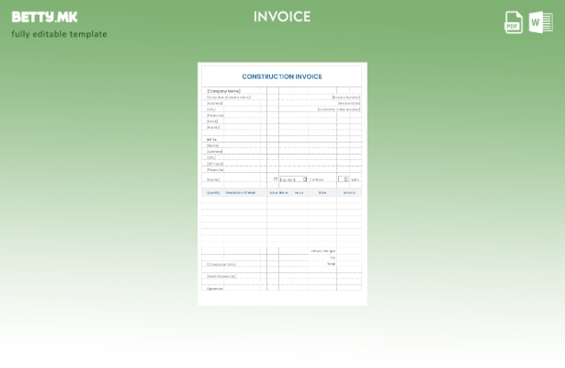Tick the checkbox beside the Day Work field

[276, 179]
